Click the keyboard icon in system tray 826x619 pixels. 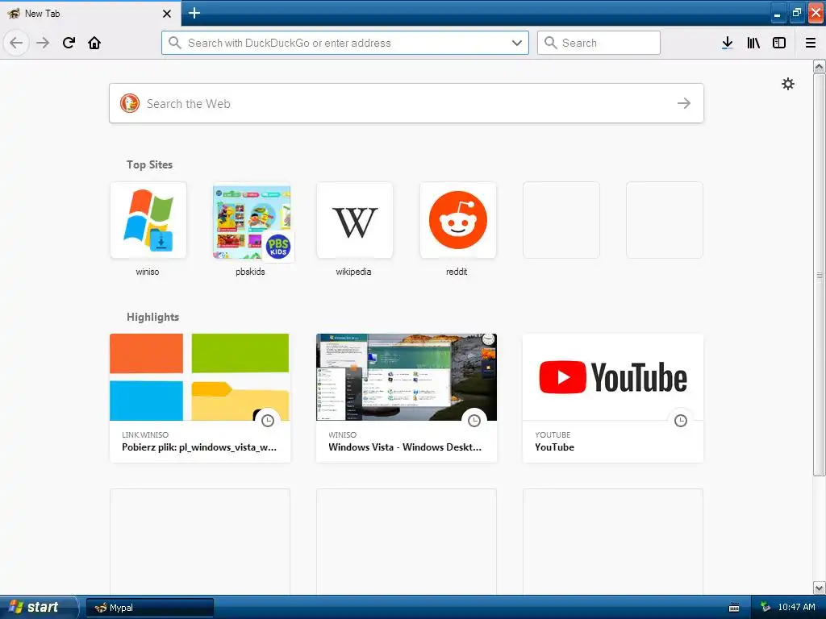point(734,608)
